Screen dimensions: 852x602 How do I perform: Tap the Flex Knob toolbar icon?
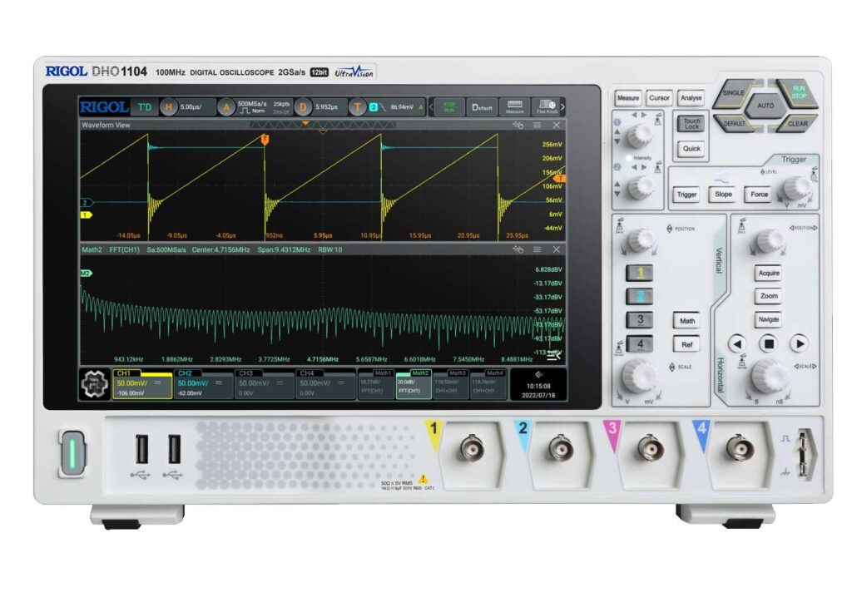(x=547, y=107)
